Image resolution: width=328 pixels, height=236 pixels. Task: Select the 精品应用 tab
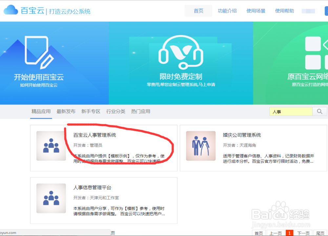coord(41,111)
